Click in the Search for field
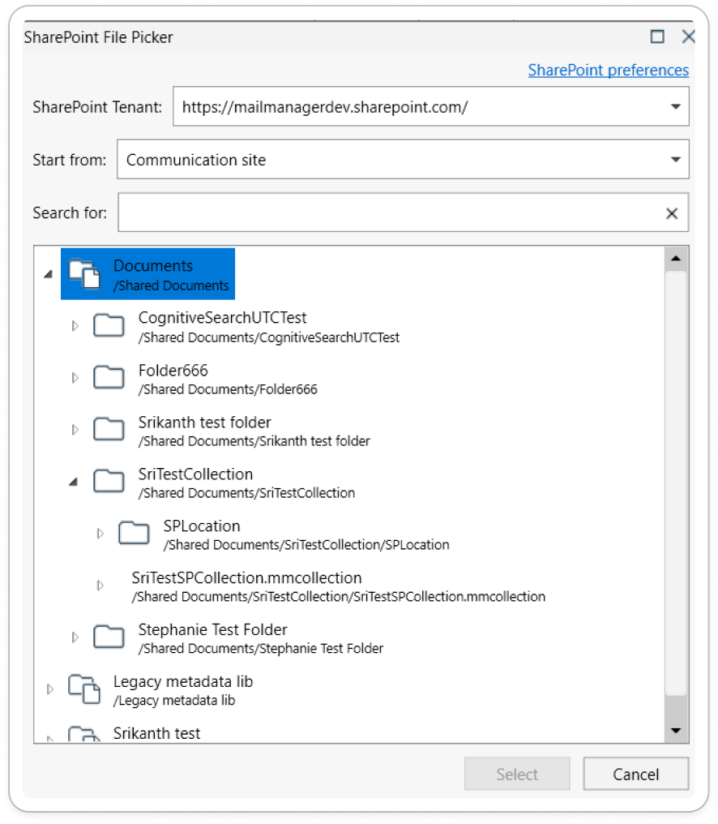 [389, 213]
